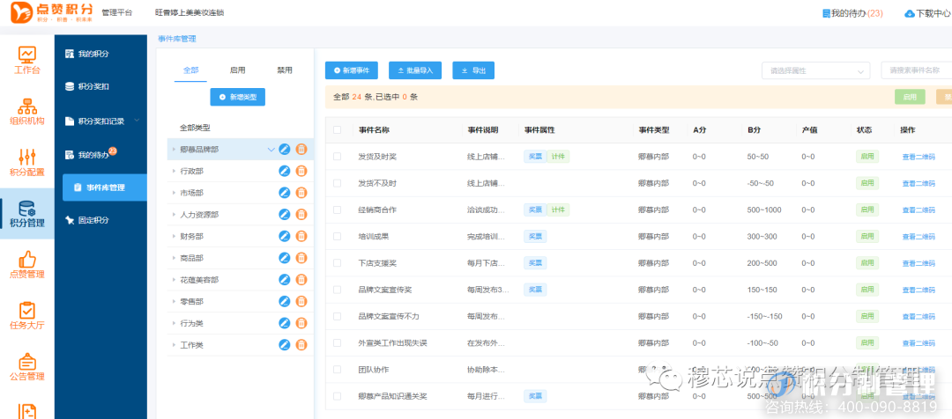952x419 pixels.
Task: Collapse the 卿慕品牌部 chevron
Action: tap(271, 149)
